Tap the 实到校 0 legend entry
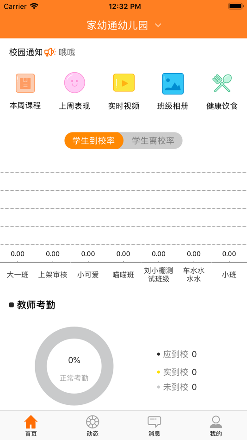This screenshot has height=440, width=247. 177,372
